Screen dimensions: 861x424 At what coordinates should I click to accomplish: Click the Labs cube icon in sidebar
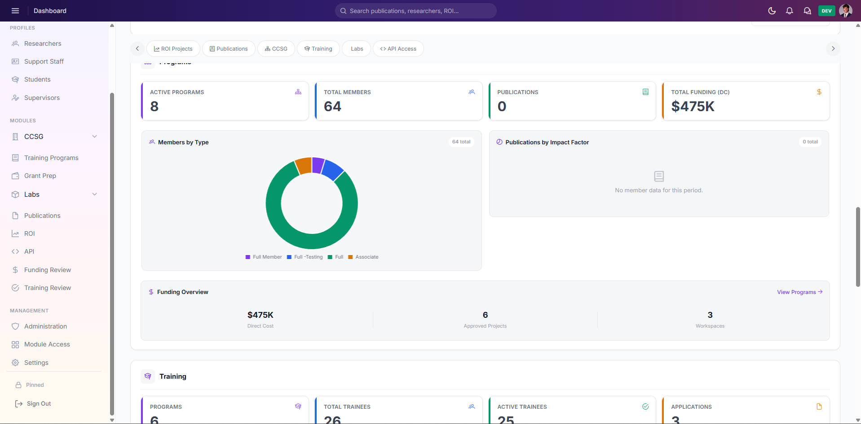click(15, 195)
